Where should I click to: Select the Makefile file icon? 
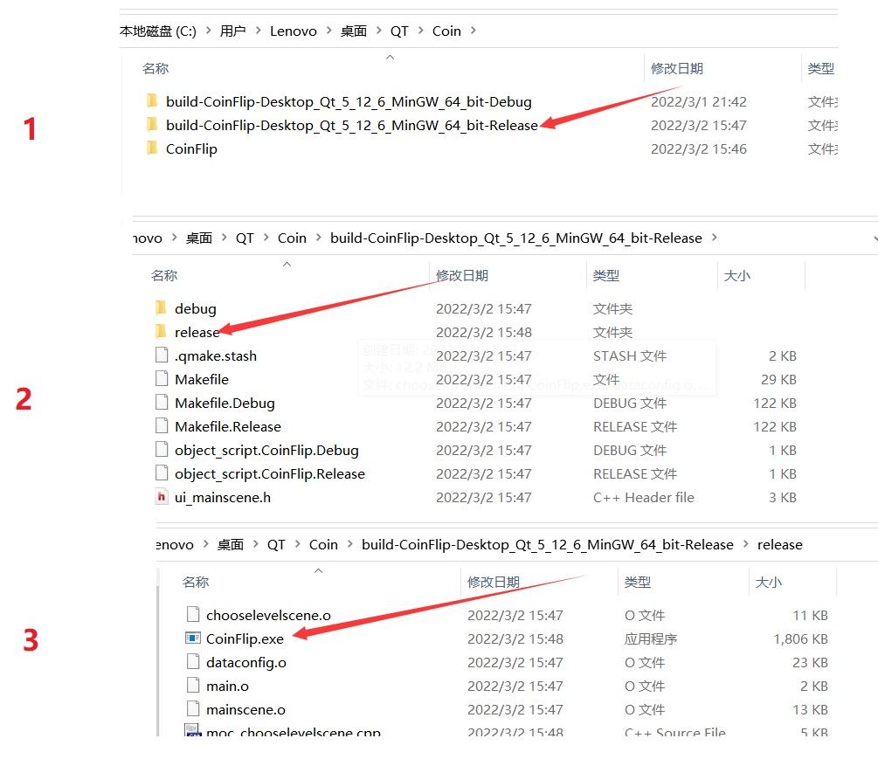coord(162,378)
